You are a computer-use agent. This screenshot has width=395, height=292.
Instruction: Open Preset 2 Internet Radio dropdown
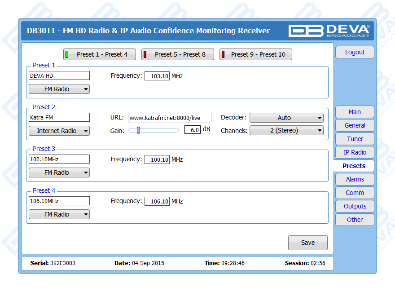[x=59, y=131]
